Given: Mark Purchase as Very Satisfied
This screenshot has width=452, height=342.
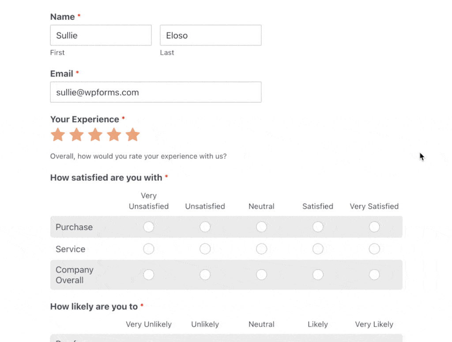Looking at the screenshot, I should pos(374,227).
